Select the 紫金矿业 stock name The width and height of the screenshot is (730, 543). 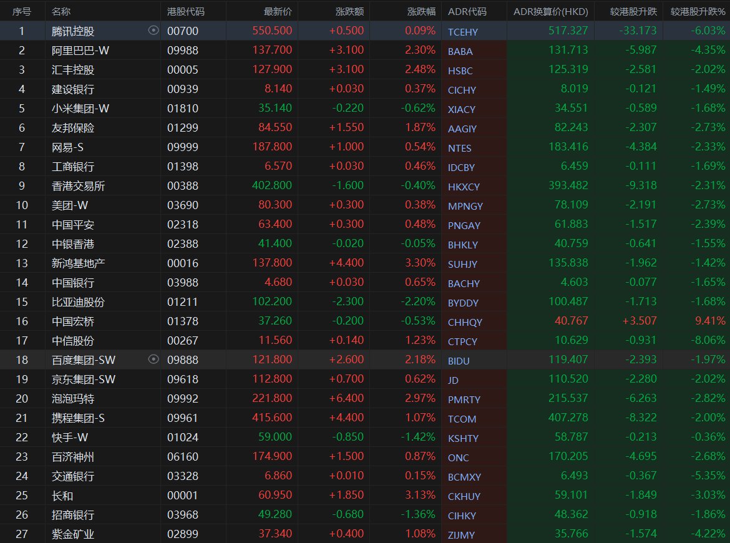(x=73, y=534)
